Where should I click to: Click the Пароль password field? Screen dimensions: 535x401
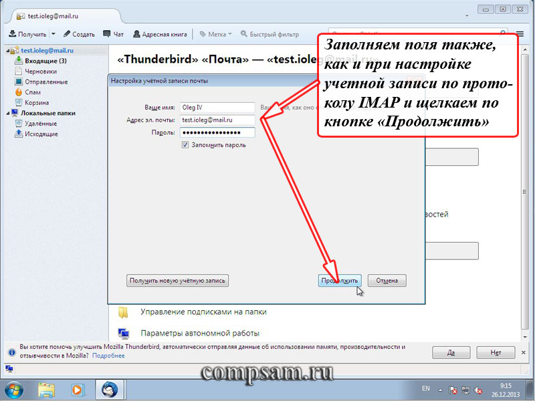point(217,132)
